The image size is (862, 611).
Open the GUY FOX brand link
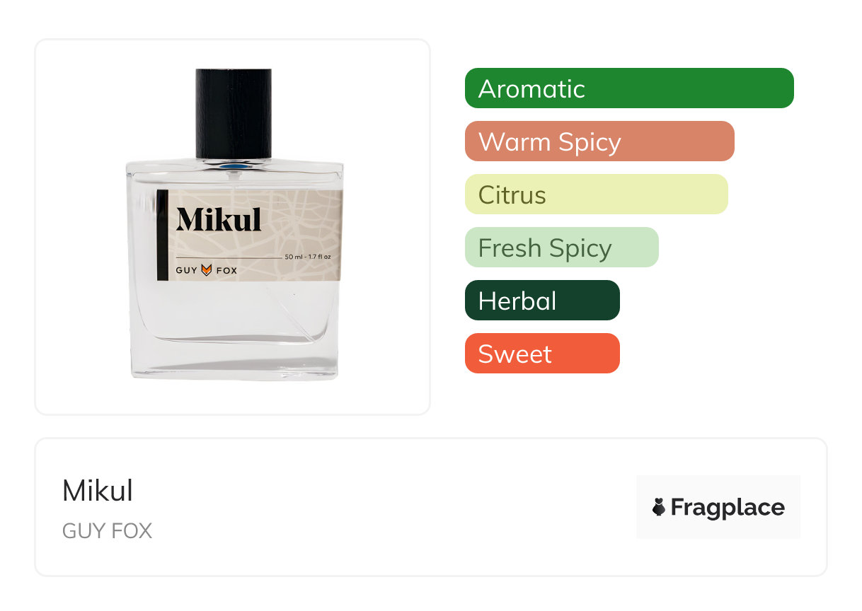pos(107,531)
